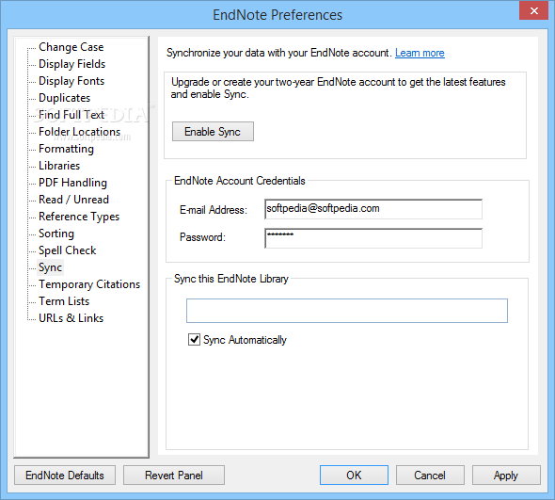Screen dimensions: 555x500
Task: Open the Learn more link
Action: click(x=420, y=53)
